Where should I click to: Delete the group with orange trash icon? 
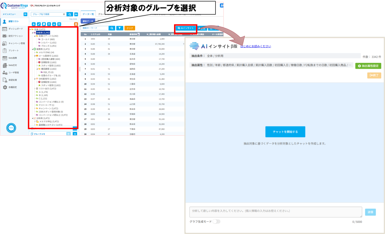[x=76, y=24]
